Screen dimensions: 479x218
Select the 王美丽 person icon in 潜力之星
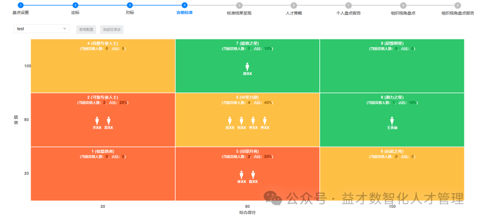[392, 121]
